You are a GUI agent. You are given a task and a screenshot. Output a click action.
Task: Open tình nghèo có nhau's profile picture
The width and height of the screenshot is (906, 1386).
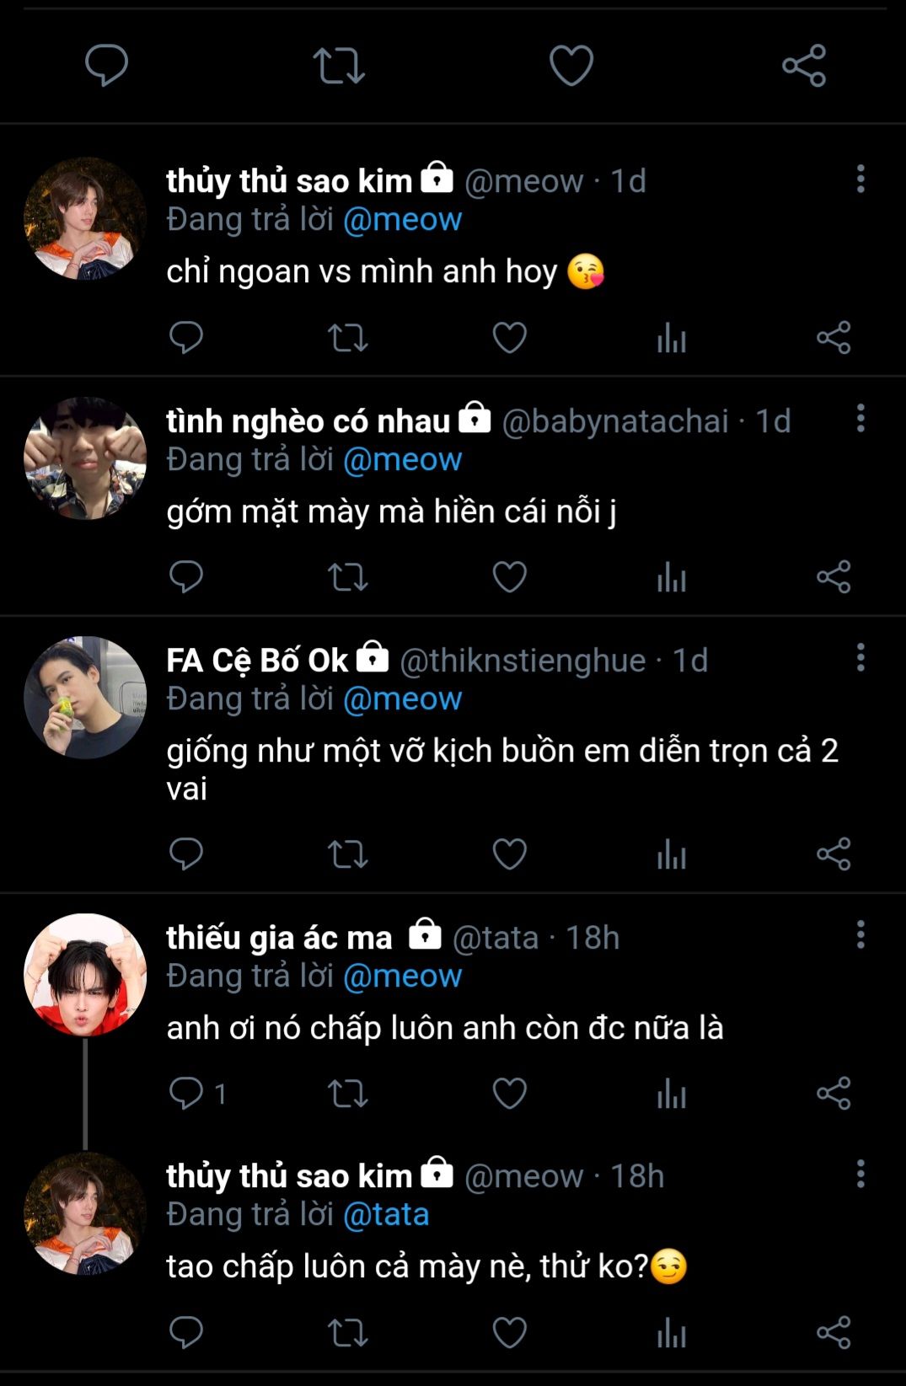pos(85,458)
